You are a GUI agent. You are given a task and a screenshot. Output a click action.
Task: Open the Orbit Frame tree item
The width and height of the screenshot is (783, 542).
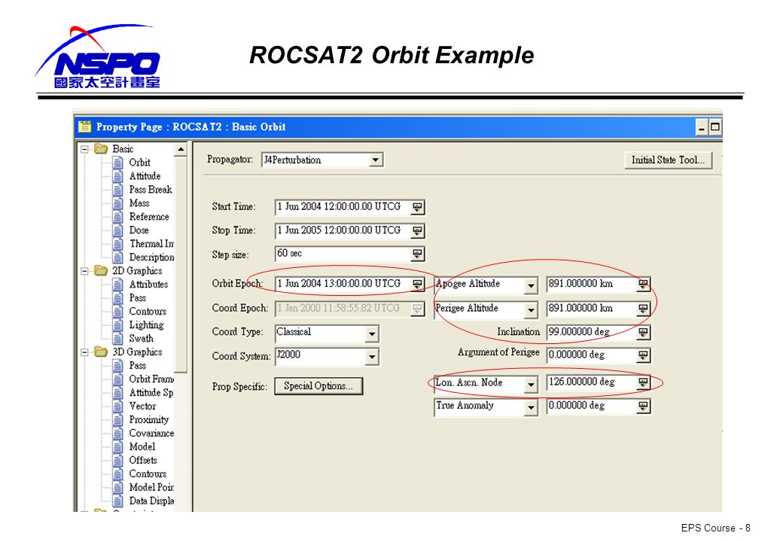click(151, 379)
